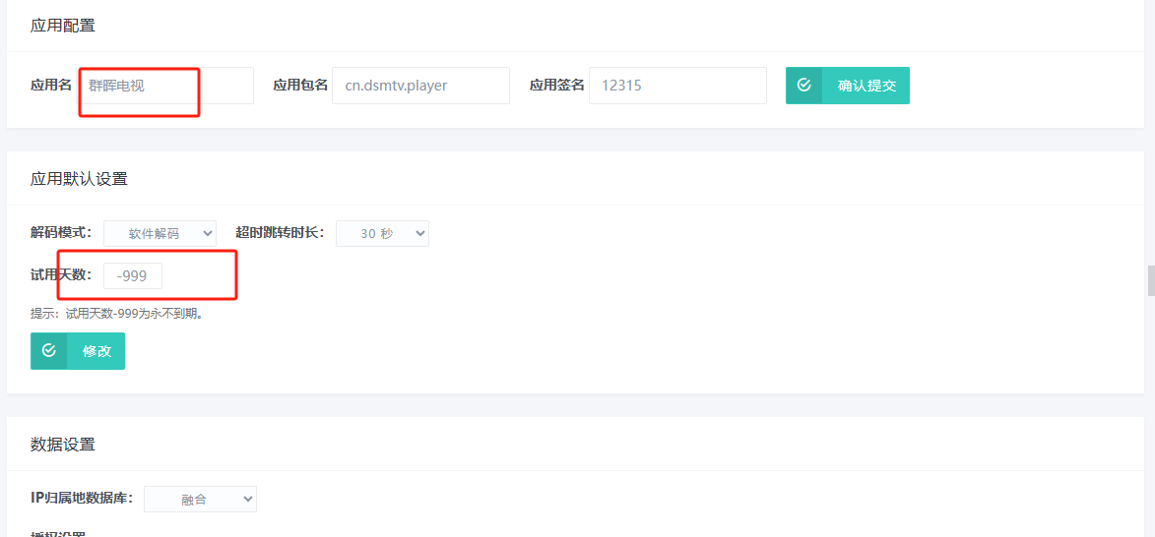Image resolution: width=1155 pixels, height=537 pixels.
Task: Click the IP归属地数据库 label
Action: coord(82,499)
